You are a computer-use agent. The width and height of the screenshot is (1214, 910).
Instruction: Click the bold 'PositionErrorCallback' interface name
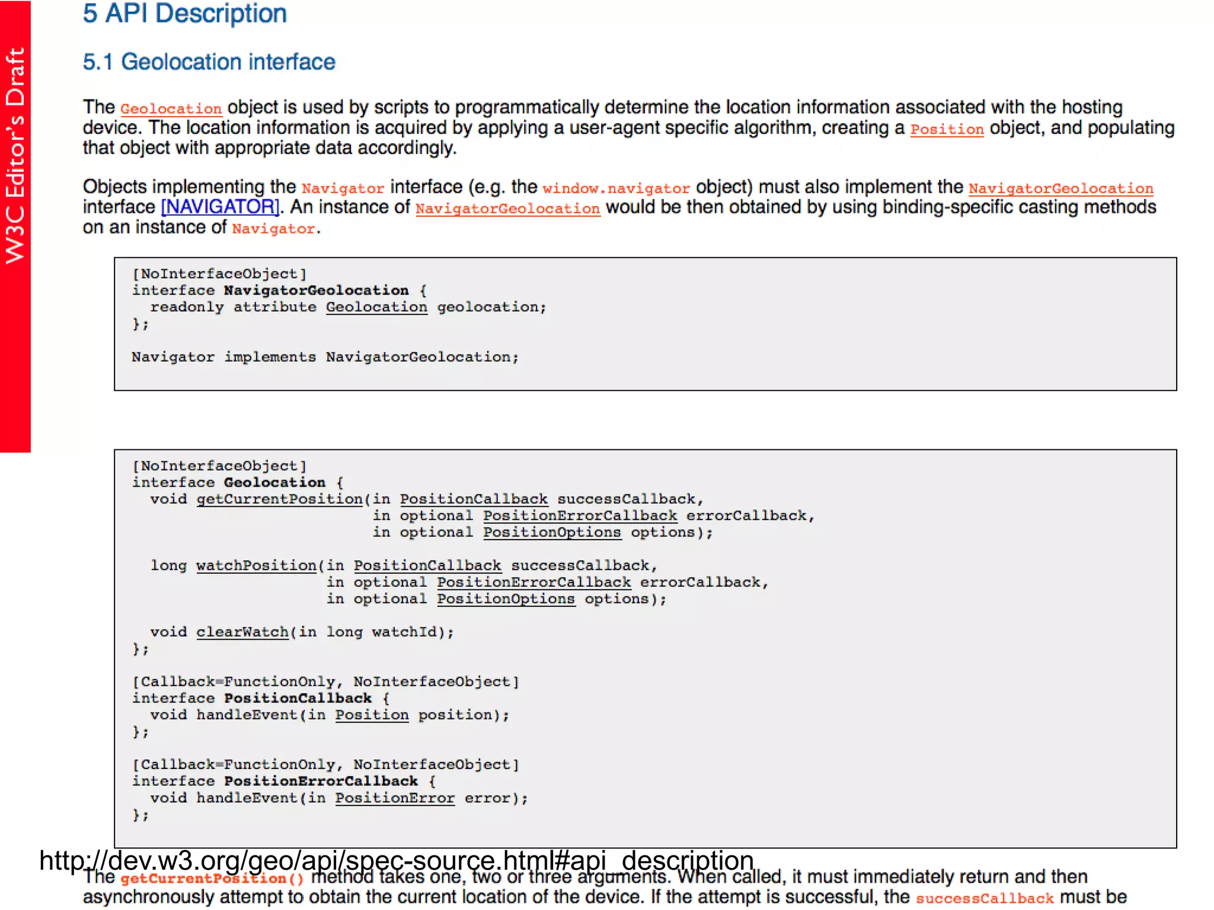(x=321, y=781)
